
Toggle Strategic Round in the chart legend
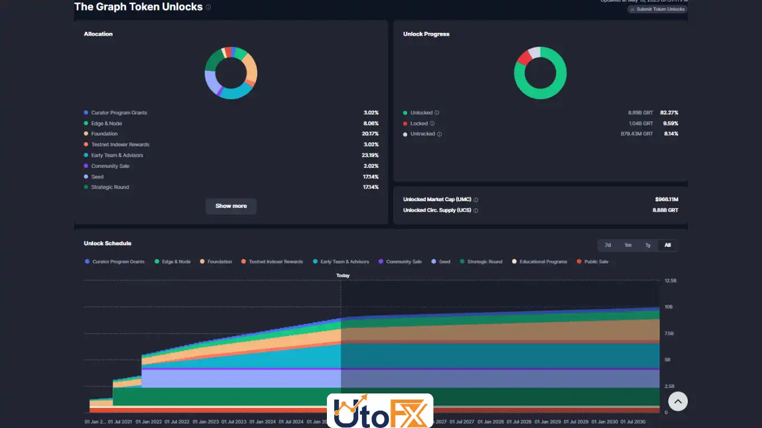tap(481, 261)
